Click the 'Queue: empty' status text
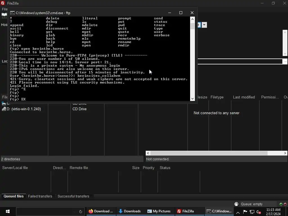This screenshot has height=216, width=288. (x=252, y=204)
